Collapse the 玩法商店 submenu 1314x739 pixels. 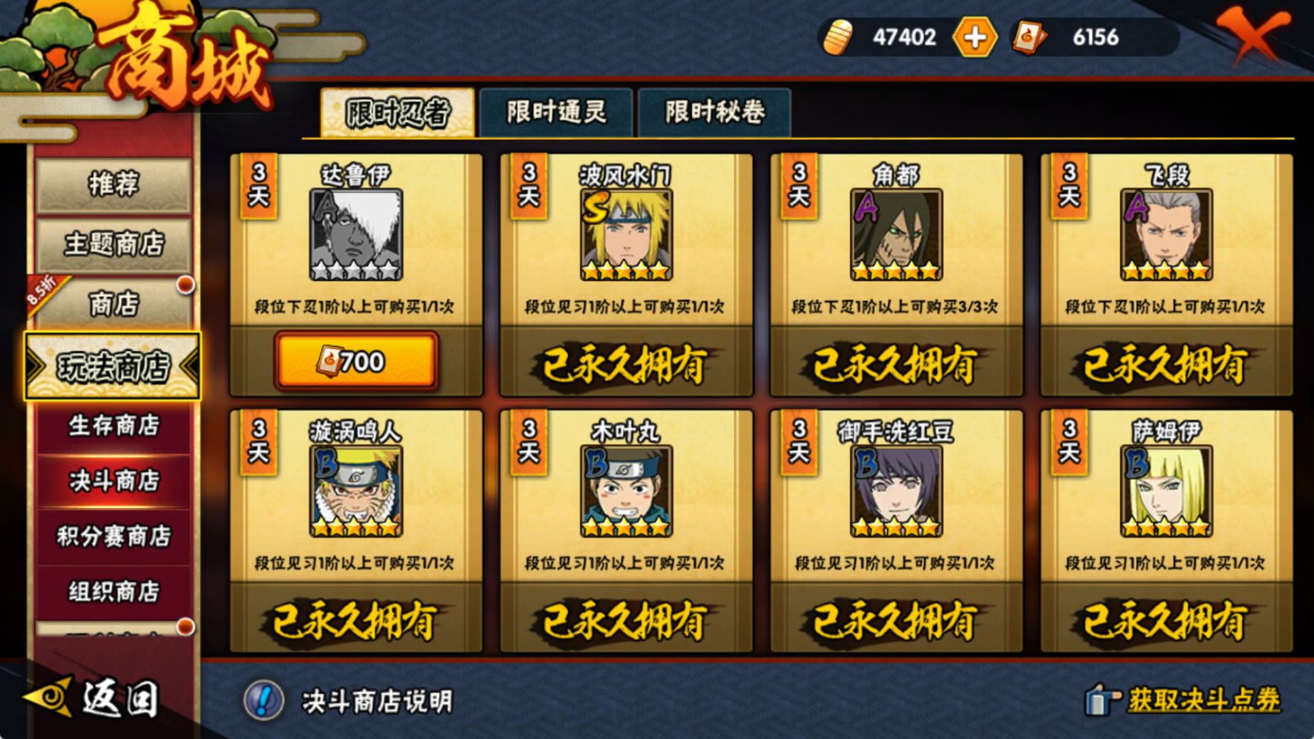pyautogui.click(x=112, y=366)
